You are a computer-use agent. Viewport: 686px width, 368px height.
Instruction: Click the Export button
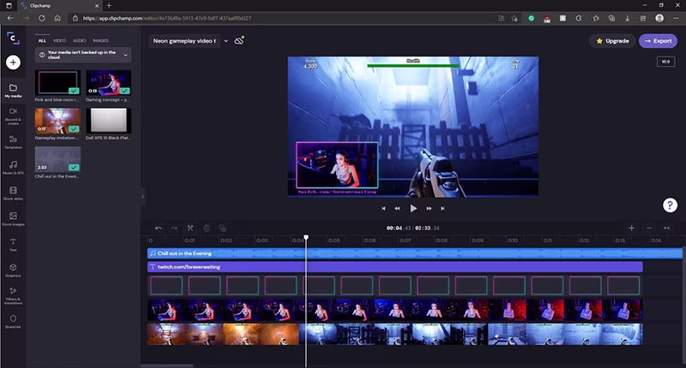coord(658,40)
